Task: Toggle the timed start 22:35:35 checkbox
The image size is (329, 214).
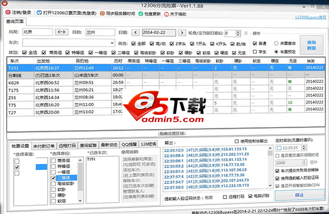Action: (x=279, y=148)
